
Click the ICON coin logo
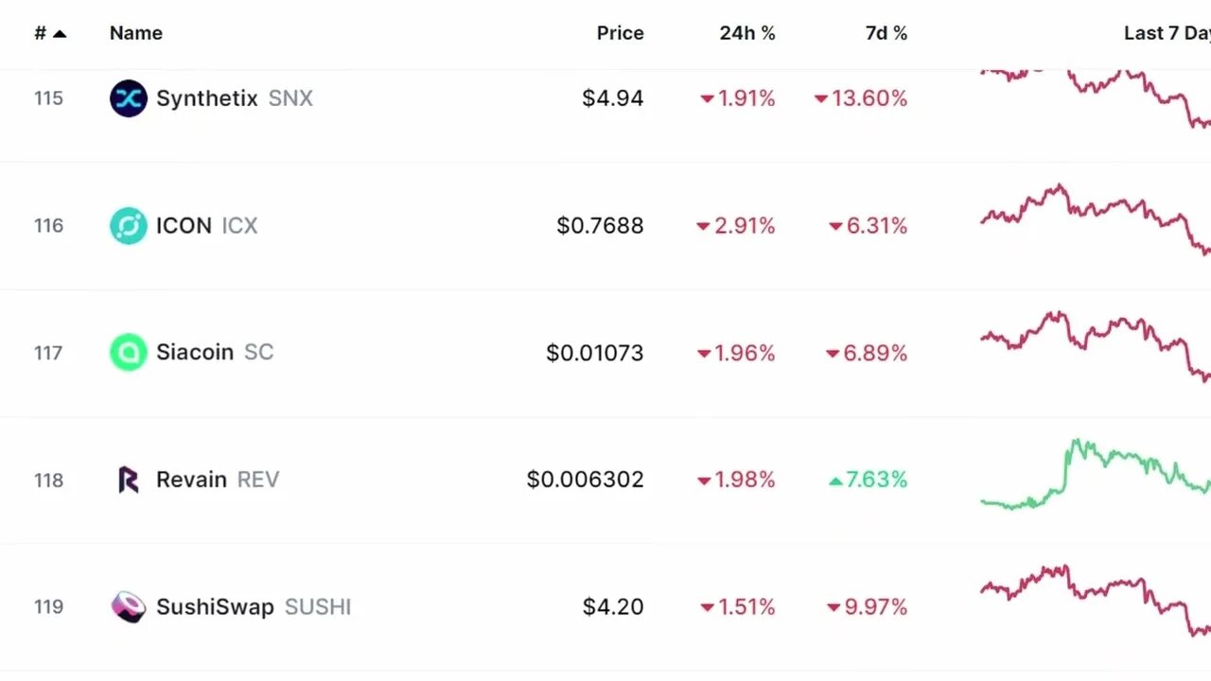(x=128, y=225)
